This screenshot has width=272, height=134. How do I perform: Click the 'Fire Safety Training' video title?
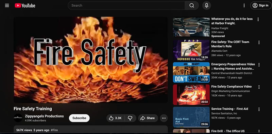coord(33,109)
